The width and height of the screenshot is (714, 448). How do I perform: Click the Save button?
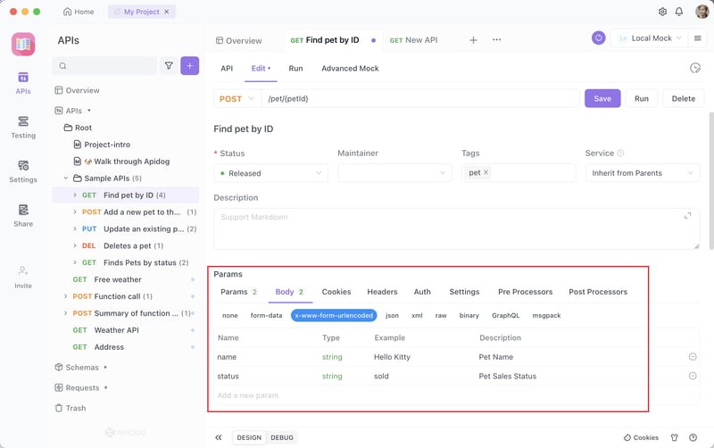[x=602, y=98]
